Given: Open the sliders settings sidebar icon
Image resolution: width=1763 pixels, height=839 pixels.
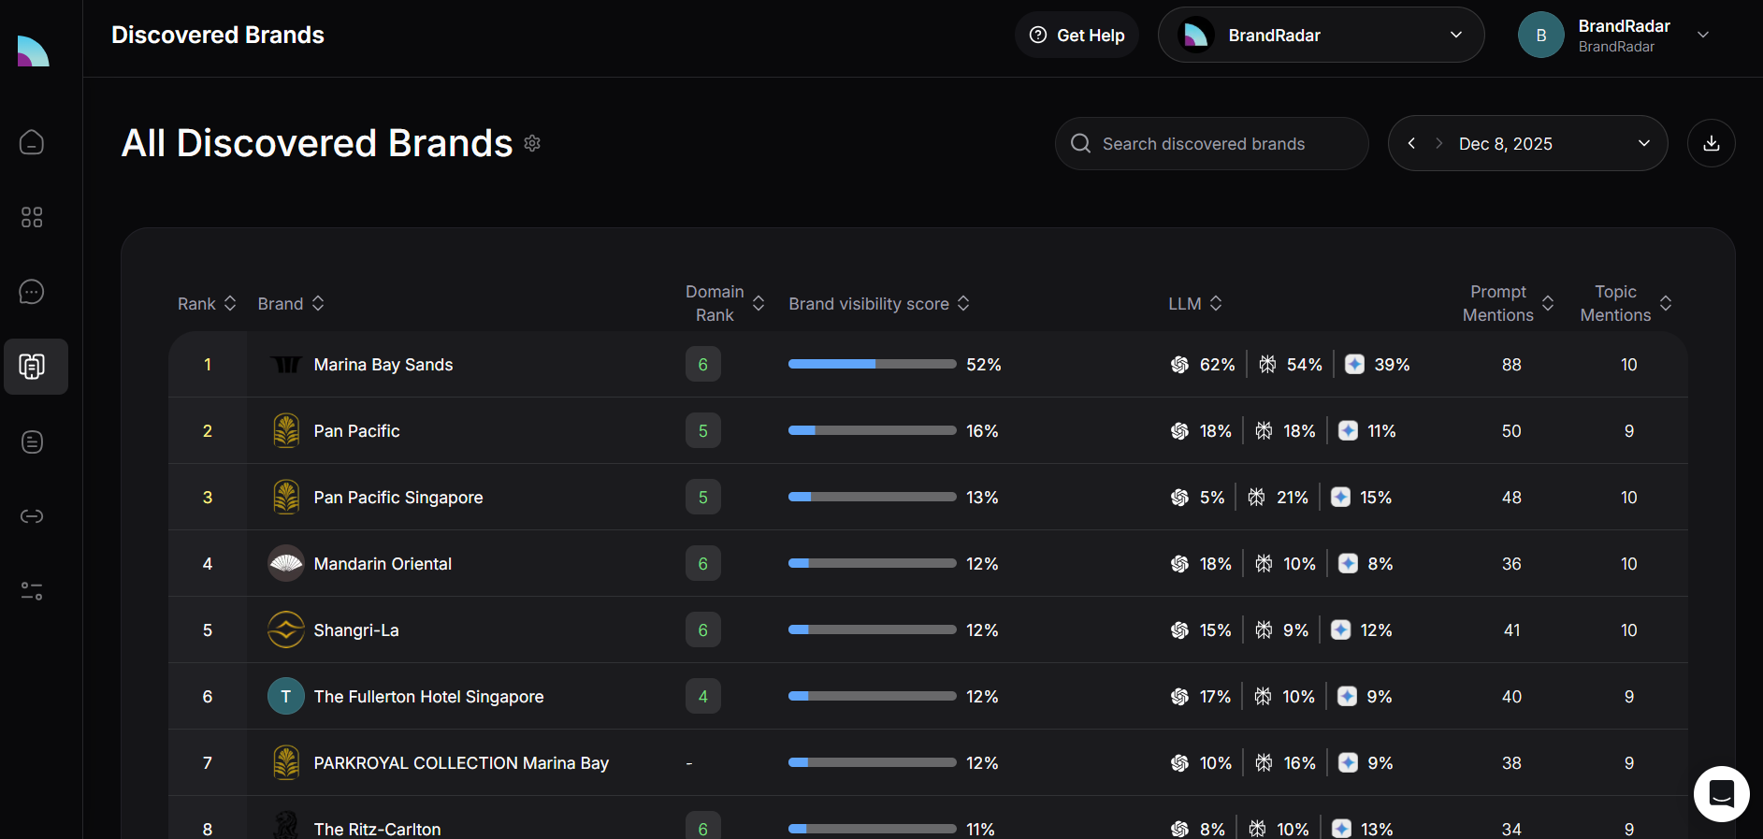Looking at the screenshot, I should pyautogui.click(x=32, y=591).
